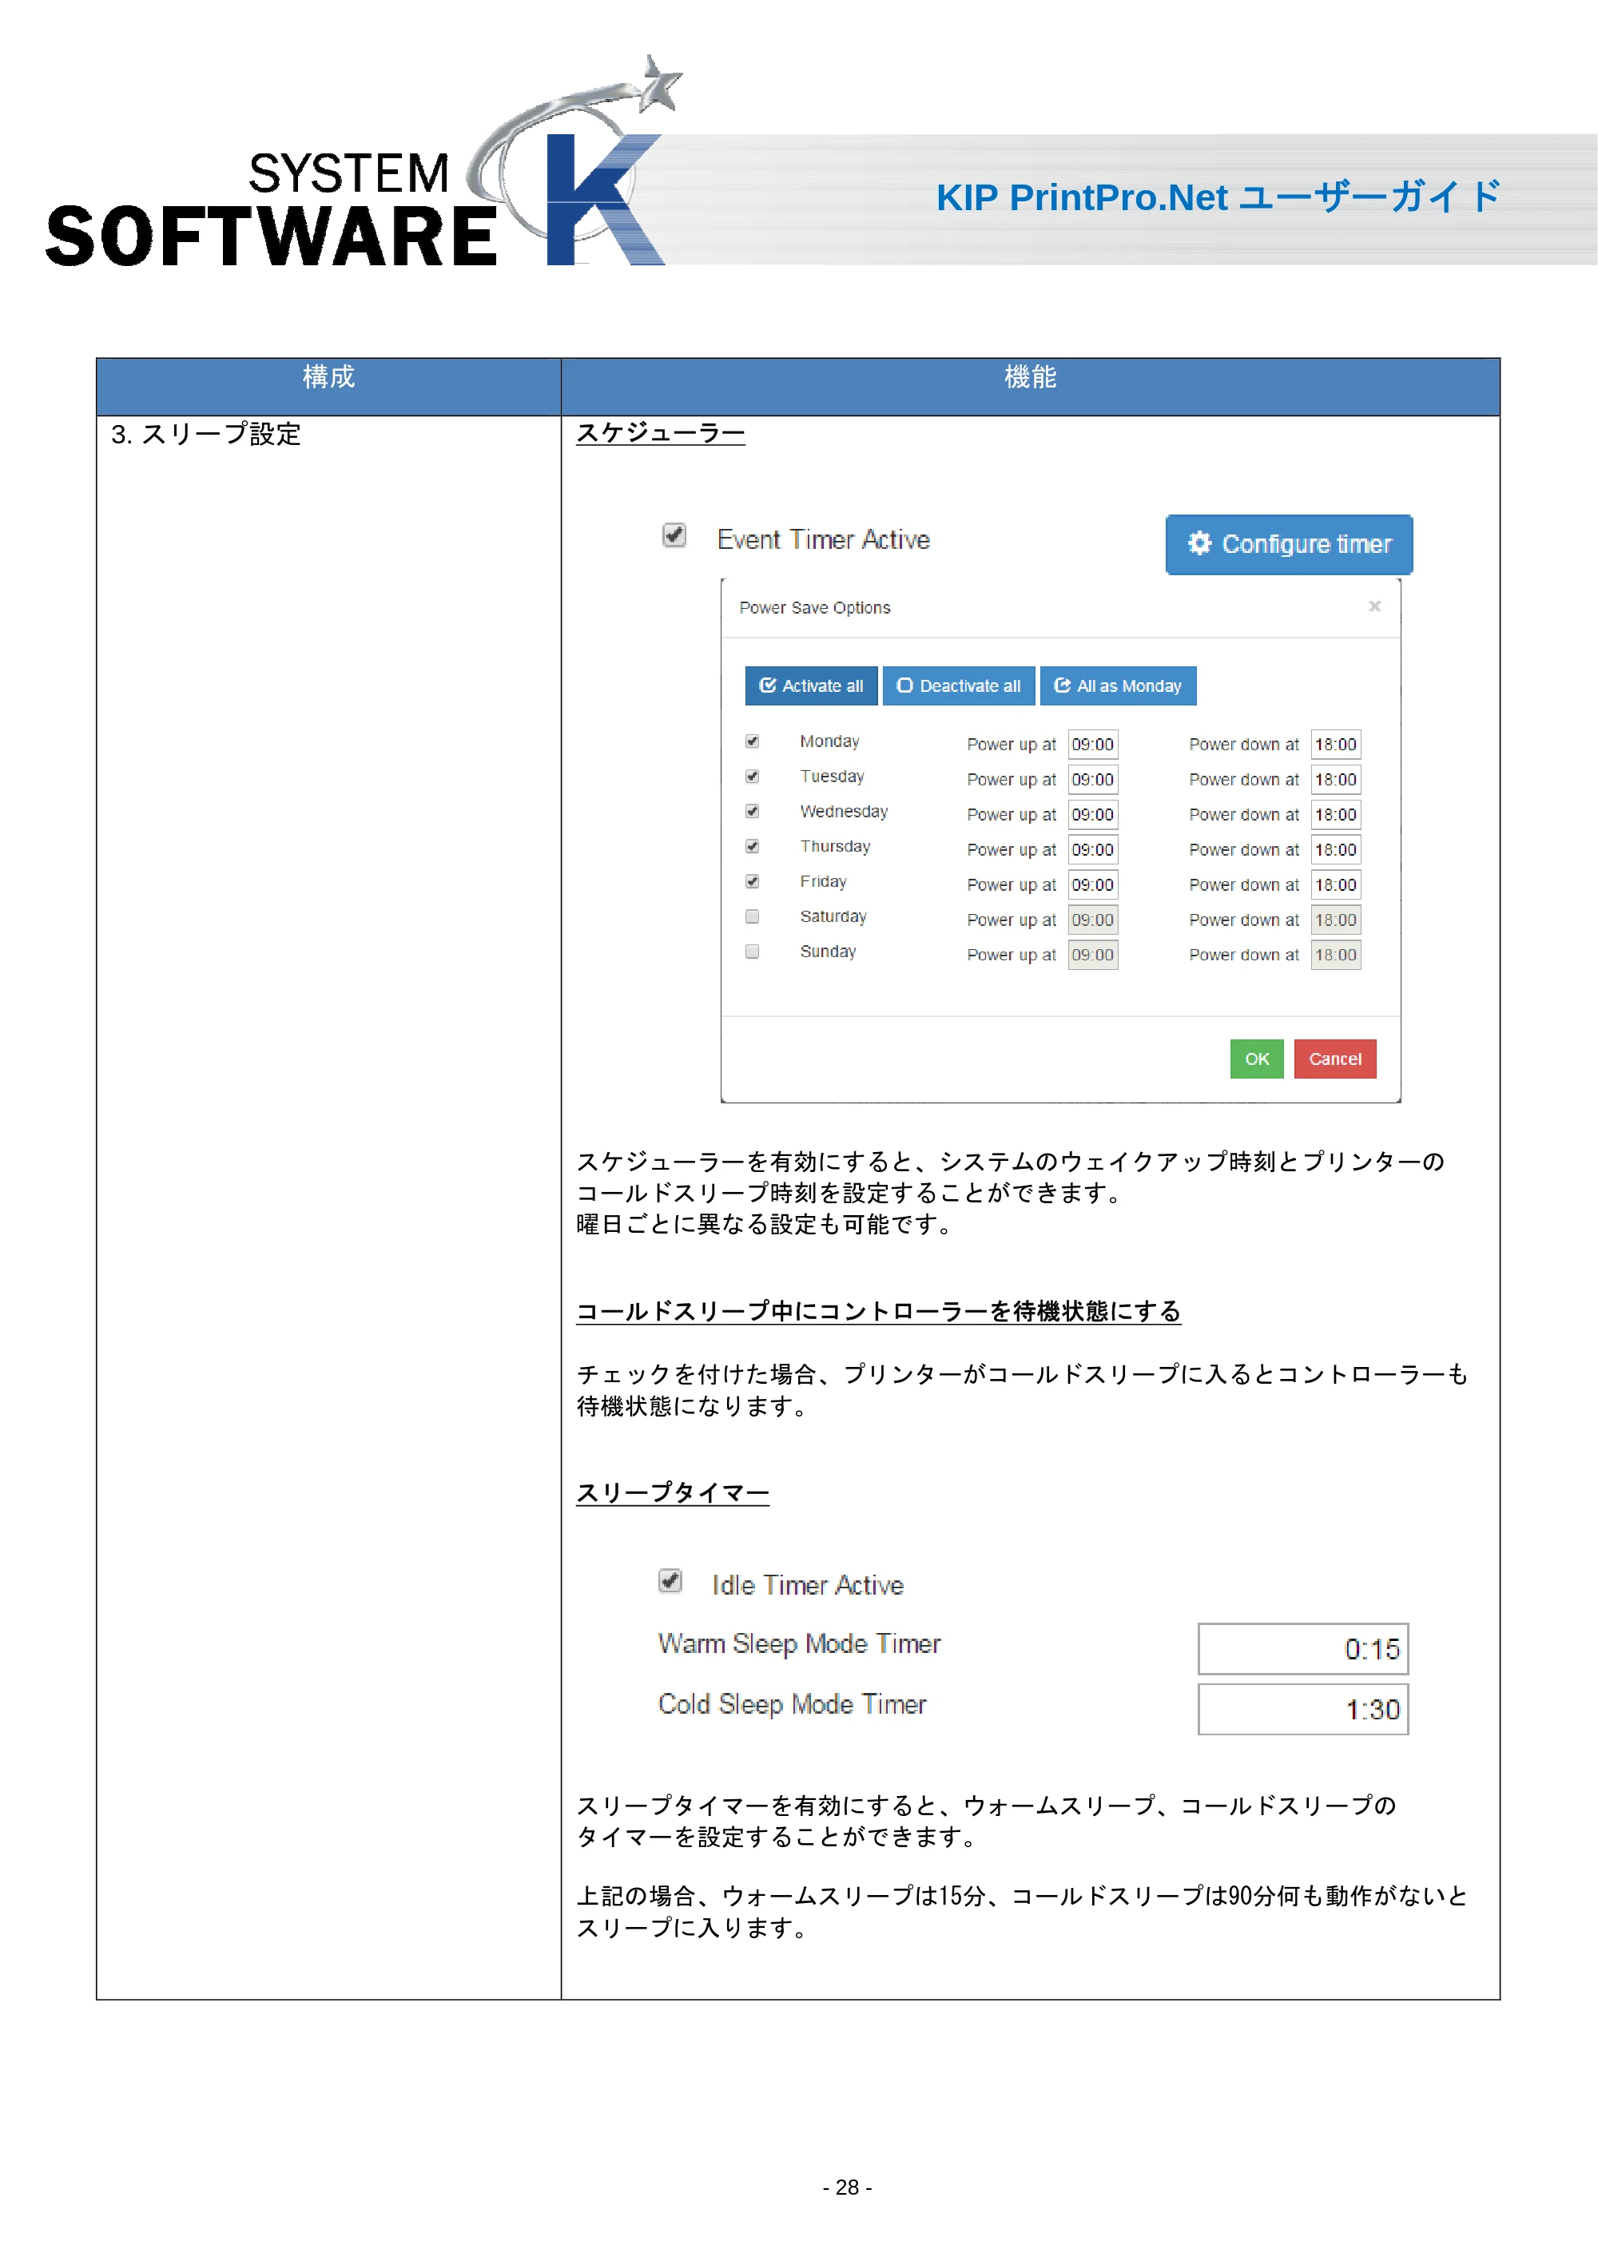The image size is (1598, 2261).
Task: Click All as Monday button
Action: (1118, 685)
